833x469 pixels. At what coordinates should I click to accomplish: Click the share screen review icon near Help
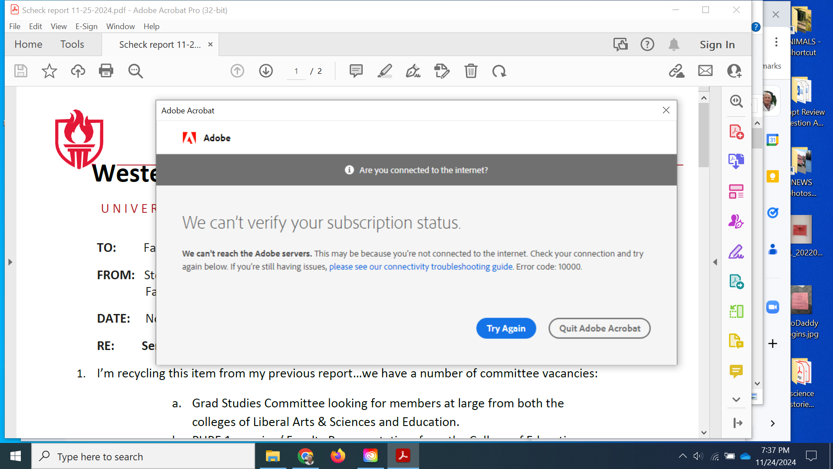click(x=620, y=44)
